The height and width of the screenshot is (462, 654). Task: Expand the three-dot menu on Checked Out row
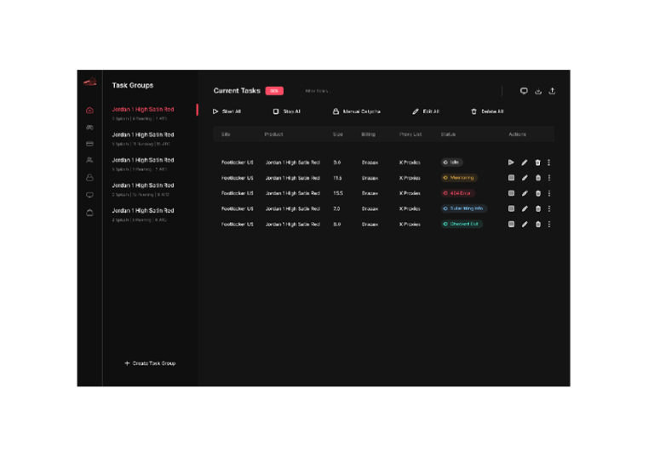tap(549, 225)
